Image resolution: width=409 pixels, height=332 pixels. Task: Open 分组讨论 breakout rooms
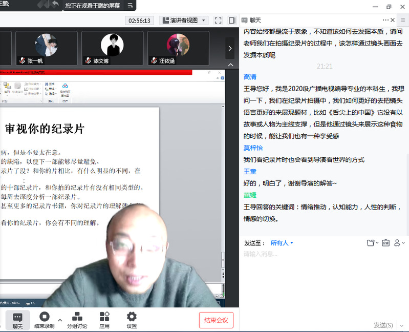(77, 320)
